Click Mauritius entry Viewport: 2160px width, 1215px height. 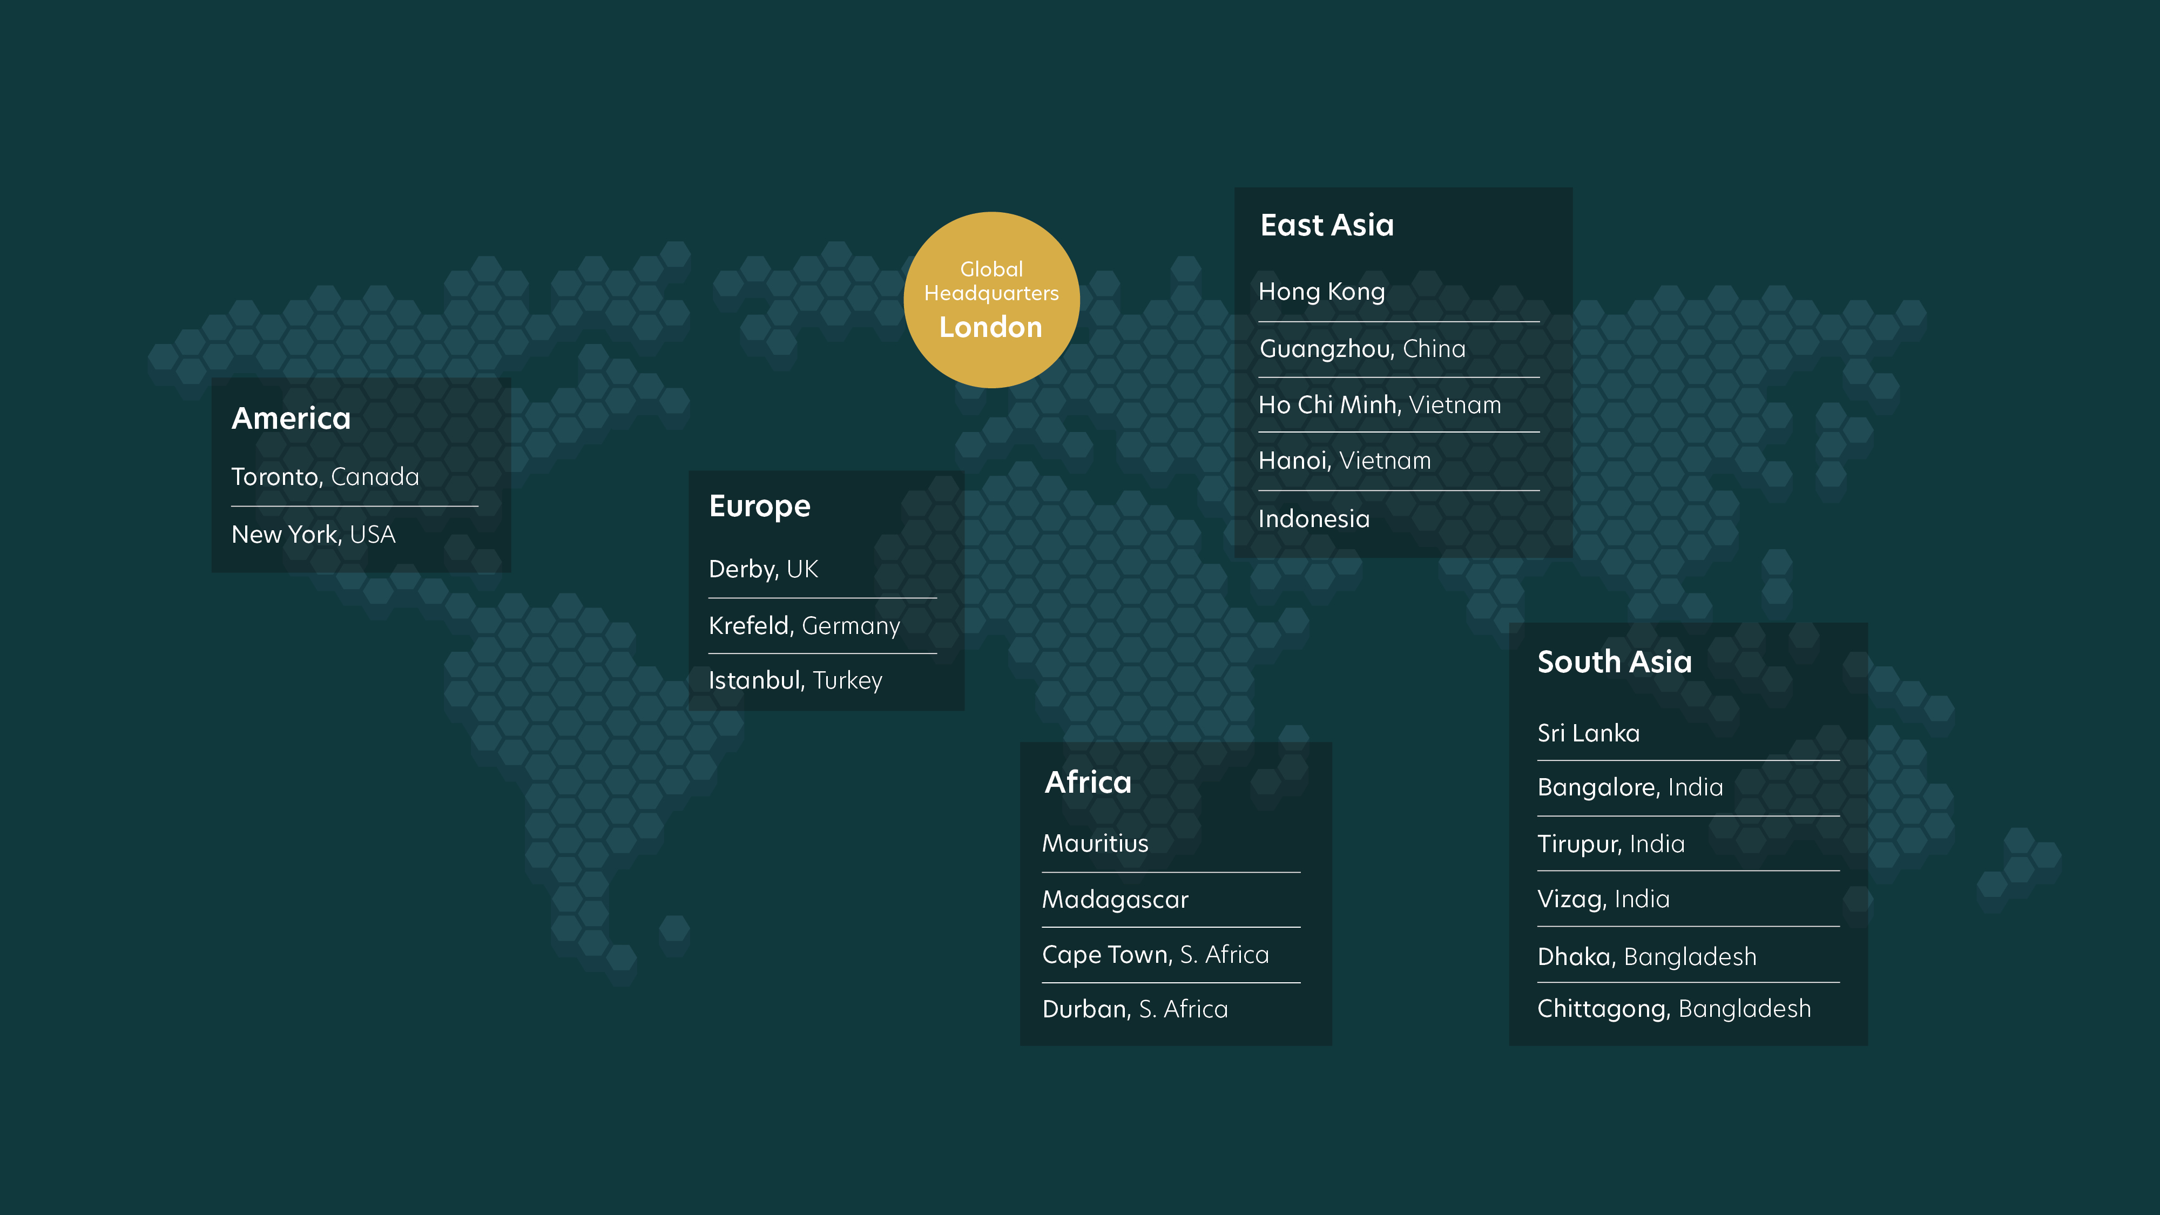pos(1095,843)
